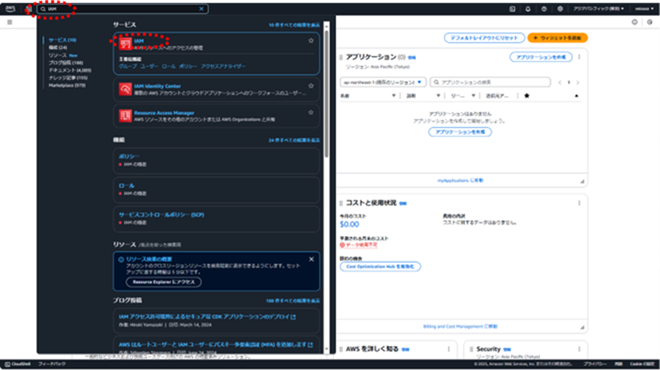Show all 24 feature results link
This screenshot has height=370, width=660.
pyautogui.click(x=294, y=140)
